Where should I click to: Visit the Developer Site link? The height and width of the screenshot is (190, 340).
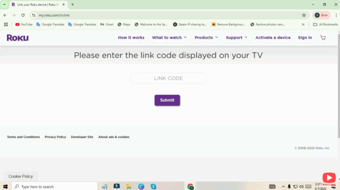tap(82, 137)
